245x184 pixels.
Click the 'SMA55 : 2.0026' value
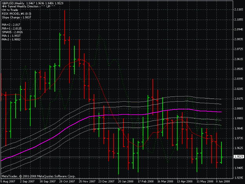(x=12, y=32)
